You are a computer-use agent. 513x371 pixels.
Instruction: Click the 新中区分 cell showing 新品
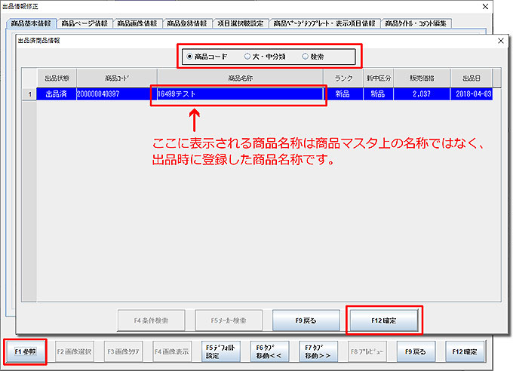[378, 94]
